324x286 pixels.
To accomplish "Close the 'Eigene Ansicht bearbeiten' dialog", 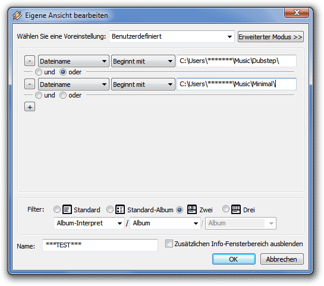I will click(x=297, y=13).
